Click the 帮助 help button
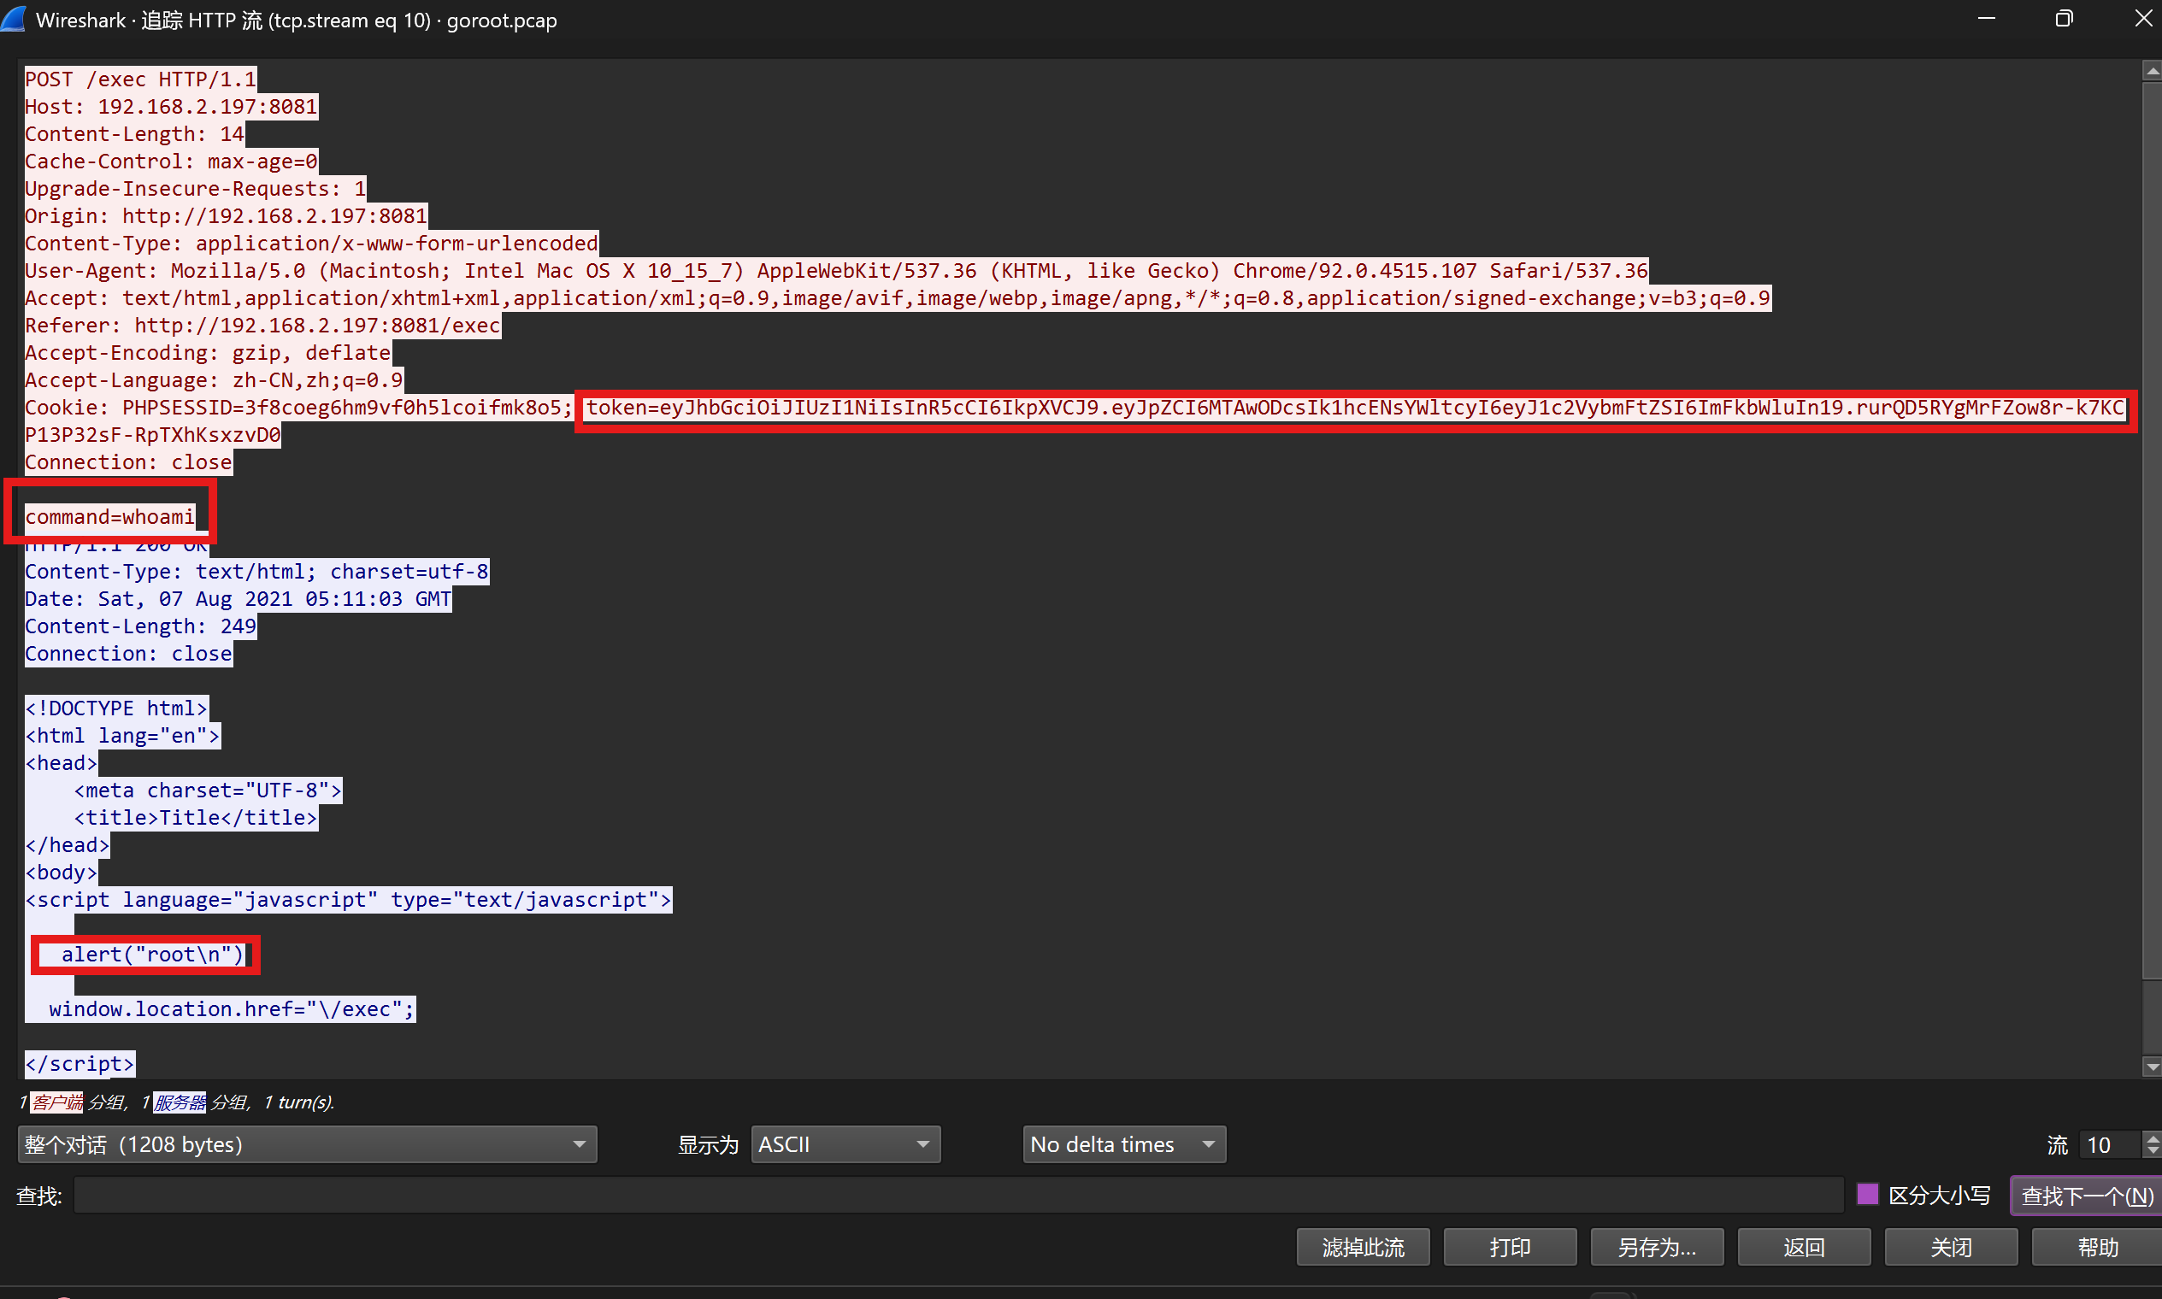This screenshot has height=1299, width=2162. click(x=2097, y=1247)
